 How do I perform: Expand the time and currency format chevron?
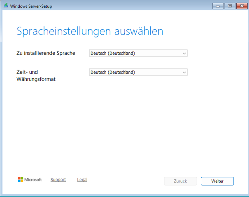[x=184, y=73]
